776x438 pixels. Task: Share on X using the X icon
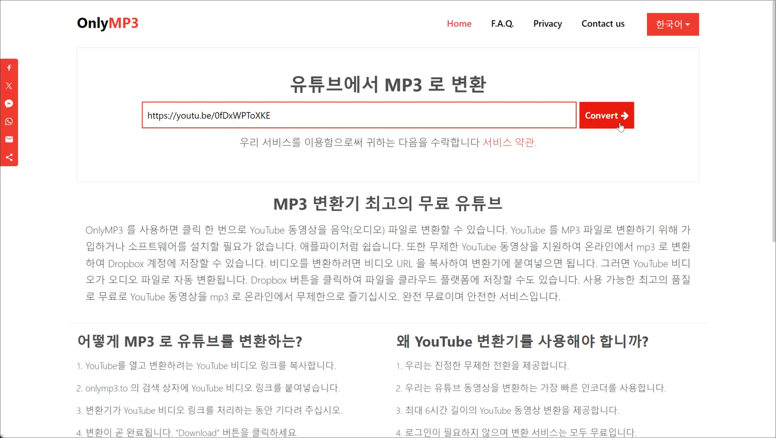tap(9, 86)
